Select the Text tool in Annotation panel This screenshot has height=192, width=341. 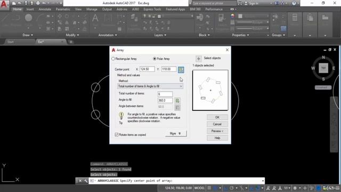click(95, 18)
